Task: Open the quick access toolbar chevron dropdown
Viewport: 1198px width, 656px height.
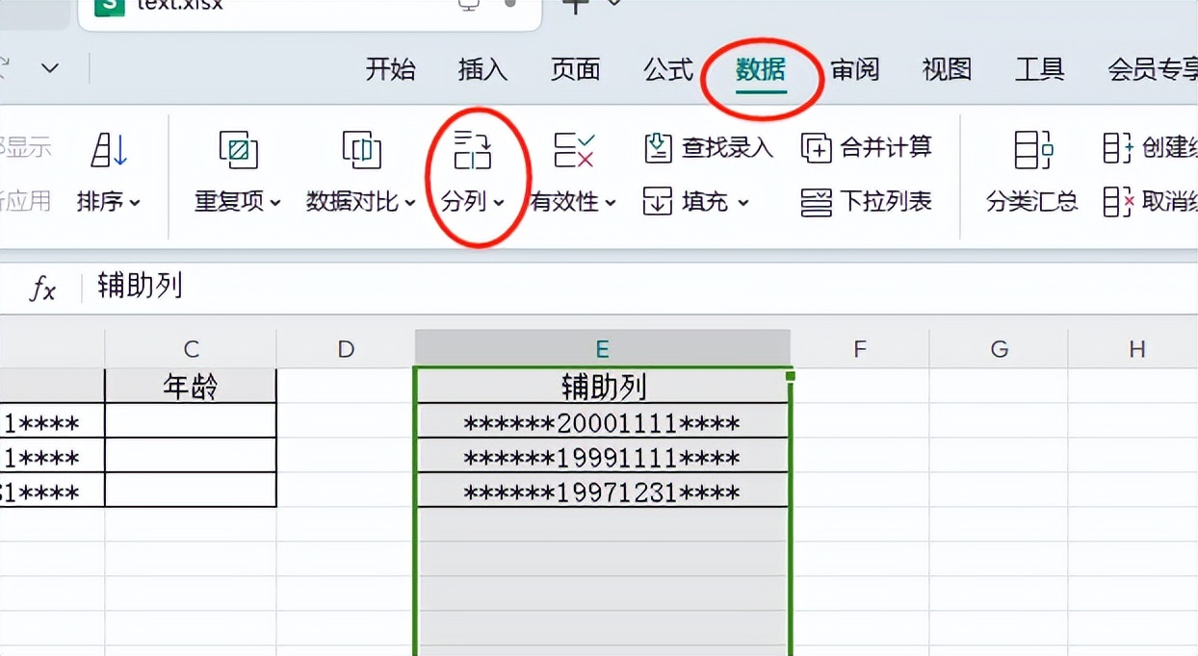Action: [x=49, y=69]
